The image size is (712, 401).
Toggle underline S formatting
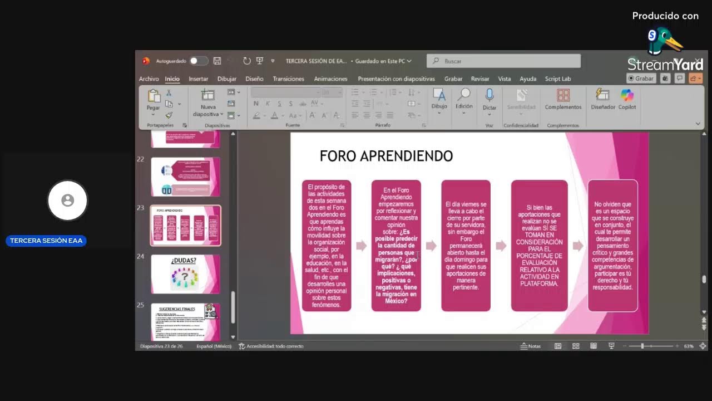[279, 104]
